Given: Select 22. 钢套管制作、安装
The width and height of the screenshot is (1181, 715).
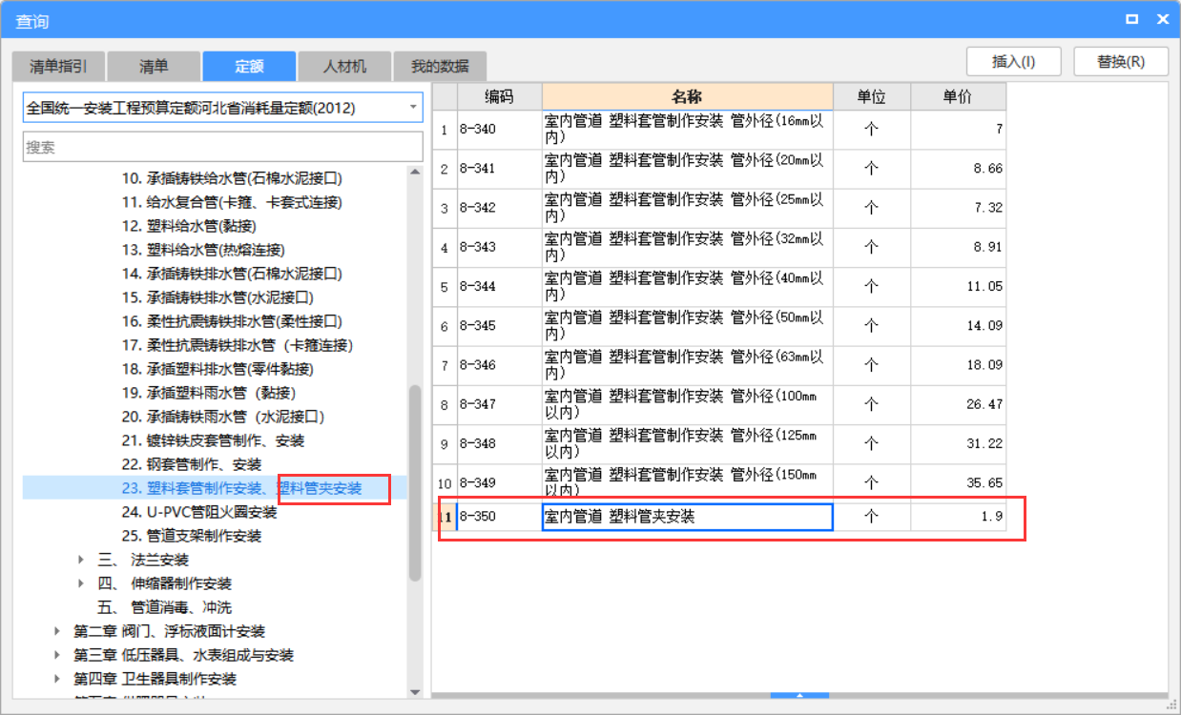Looking at the screenshot, I should 191,464.
